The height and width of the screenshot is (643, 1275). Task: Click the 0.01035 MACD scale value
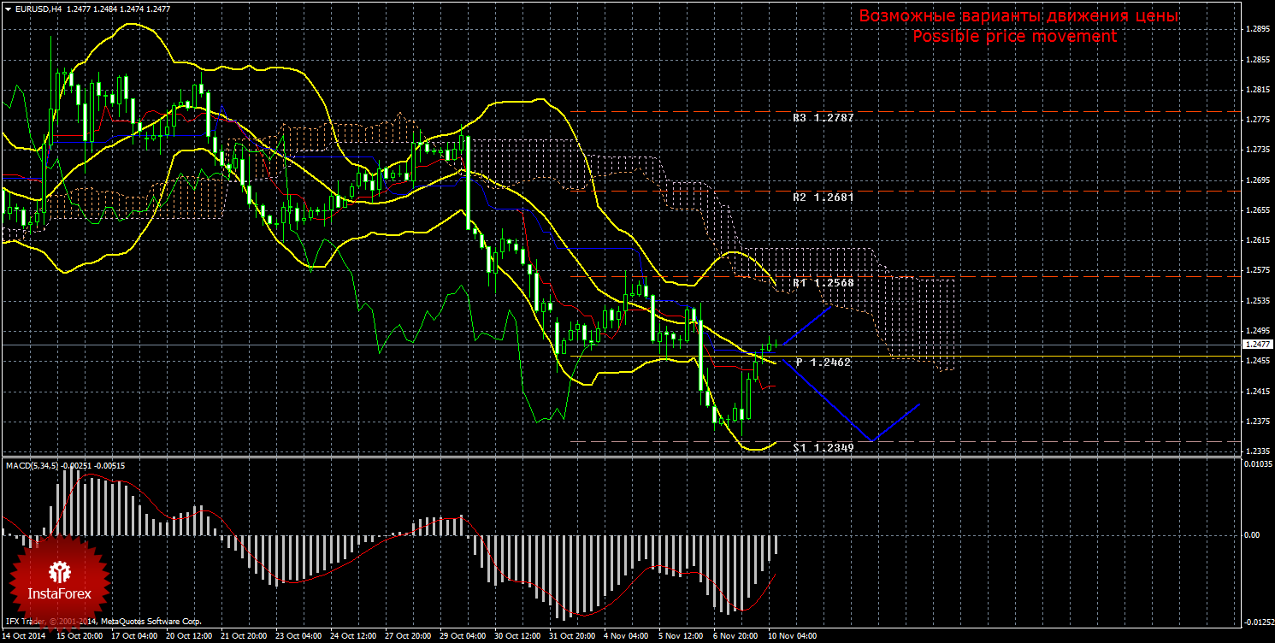1256,463
